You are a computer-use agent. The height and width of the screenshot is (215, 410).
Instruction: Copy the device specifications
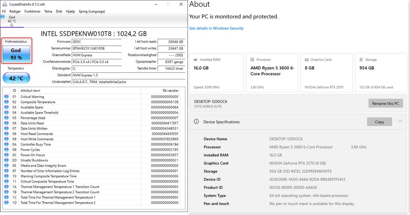[x=379, y=122]
